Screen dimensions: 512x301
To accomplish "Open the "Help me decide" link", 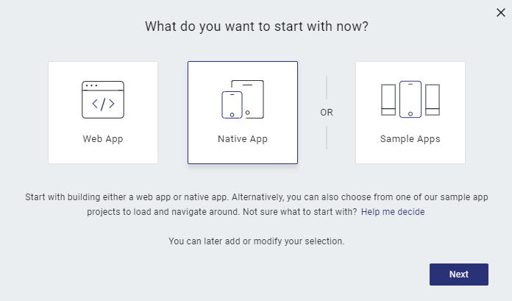I will click(x=393, y=212).
